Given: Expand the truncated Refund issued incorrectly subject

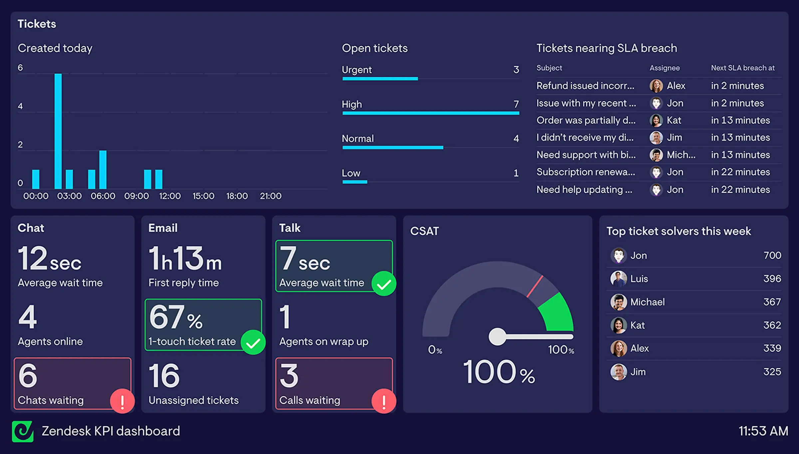Looking at the screenshot, I should (x=585, y=86).
